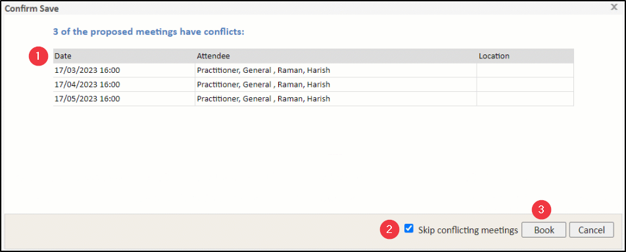
Task: Click empty Location cell for 17/05/2023
Action: pos(525,98)
